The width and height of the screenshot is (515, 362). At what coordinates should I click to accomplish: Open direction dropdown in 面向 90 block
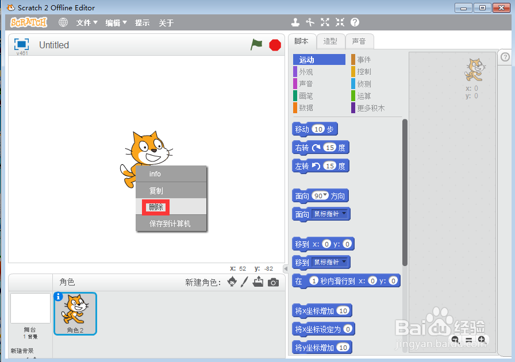(325, 195)
